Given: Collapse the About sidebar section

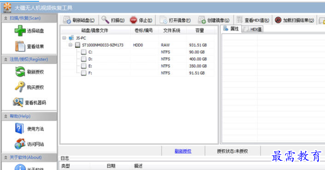Looking at the screenshot, I should tap(6, 158).
